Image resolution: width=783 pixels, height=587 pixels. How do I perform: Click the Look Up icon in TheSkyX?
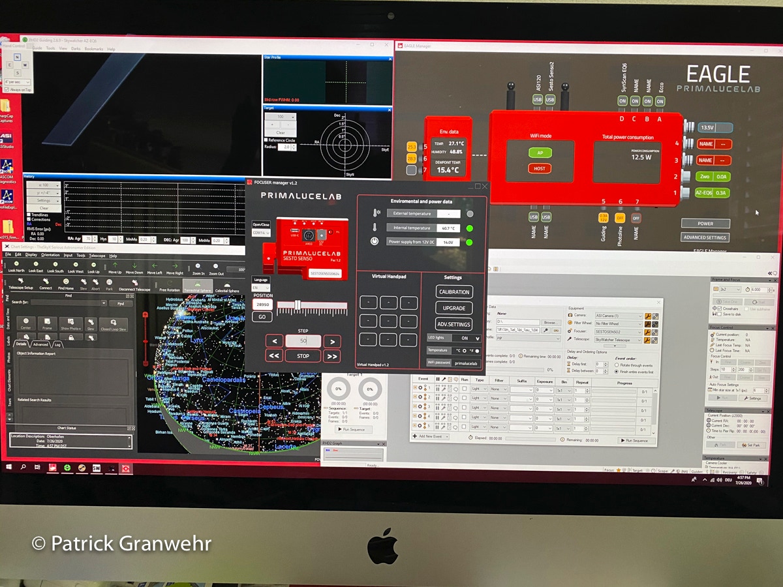[x=93, y=265]
